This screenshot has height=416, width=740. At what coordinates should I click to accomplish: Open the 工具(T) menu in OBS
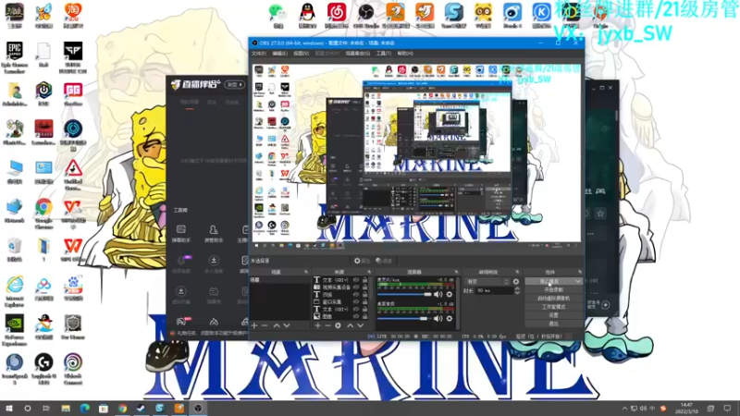[x=383, y=54]
